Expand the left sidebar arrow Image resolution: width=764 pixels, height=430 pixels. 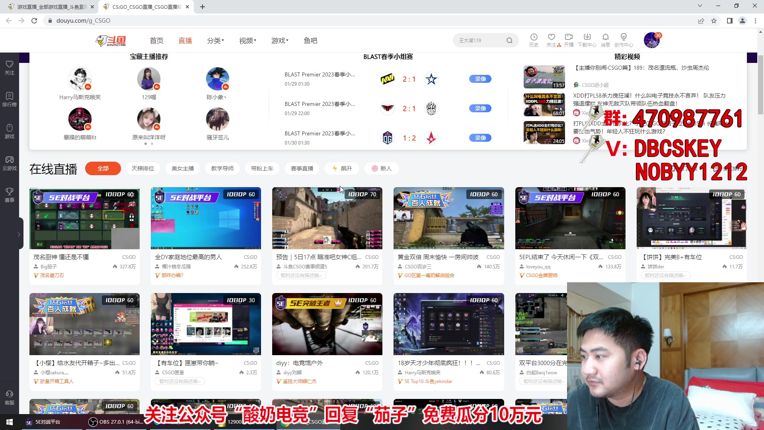(x=19, y=235)
